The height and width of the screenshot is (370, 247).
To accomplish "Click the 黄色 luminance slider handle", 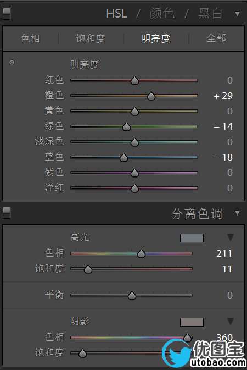I will coord(134,111).
